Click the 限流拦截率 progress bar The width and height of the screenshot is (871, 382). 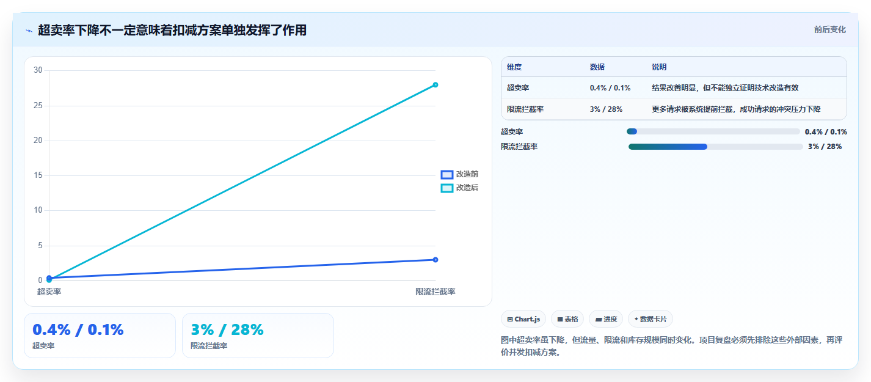tap(715, 147)
